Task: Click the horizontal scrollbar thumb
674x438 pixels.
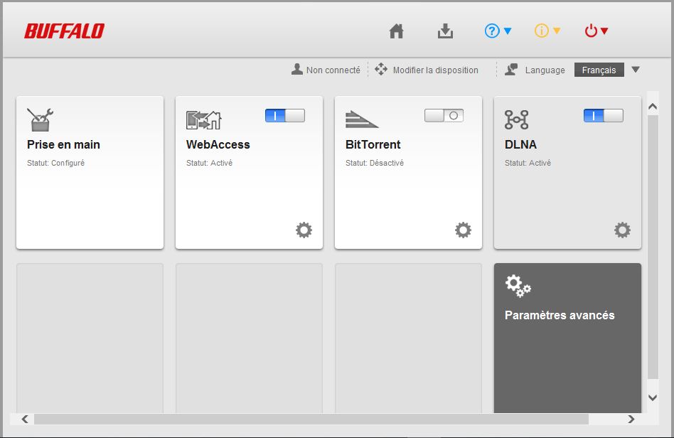Action: pos(311,419)
